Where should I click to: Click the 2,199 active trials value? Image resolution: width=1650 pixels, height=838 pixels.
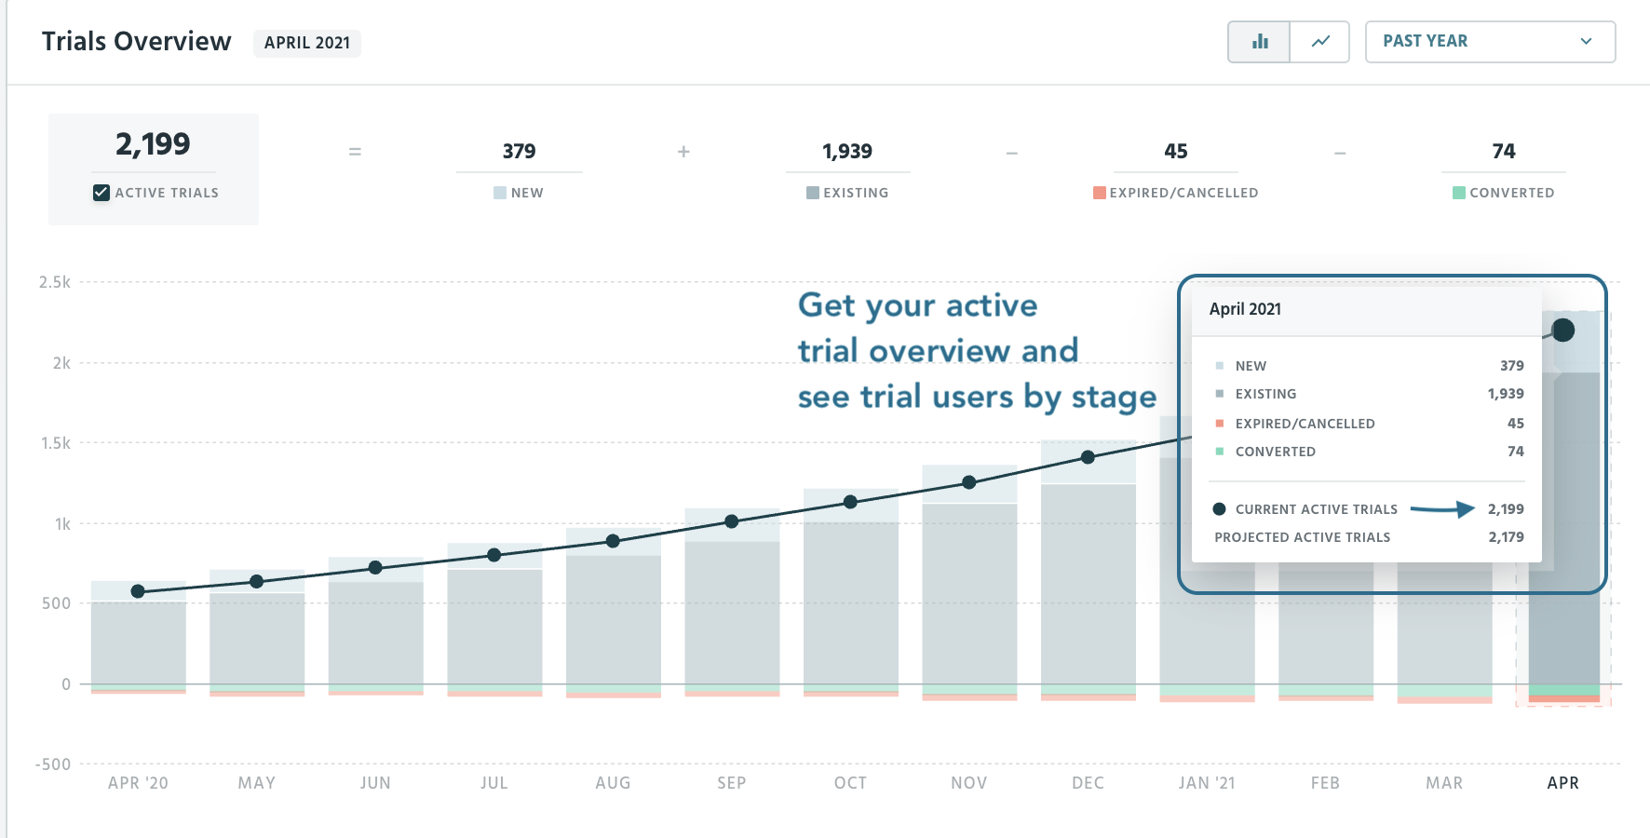point(154,144)
